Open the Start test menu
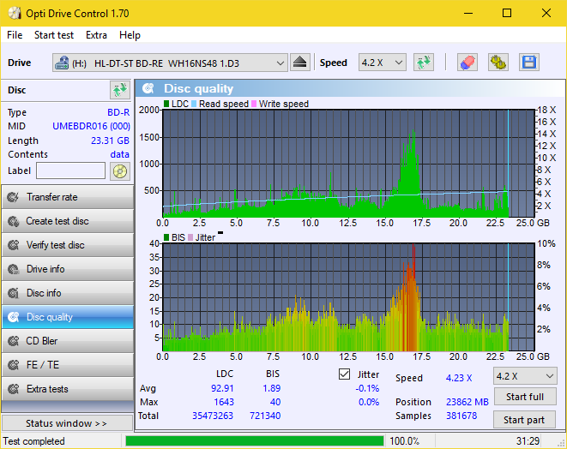Screen dimensions: 567x449 click(x=53, y=35)
